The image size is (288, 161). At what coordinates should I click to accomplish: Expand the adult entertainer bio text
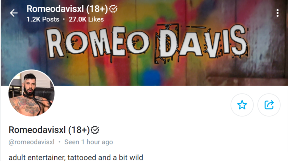(x=76, y=157)
